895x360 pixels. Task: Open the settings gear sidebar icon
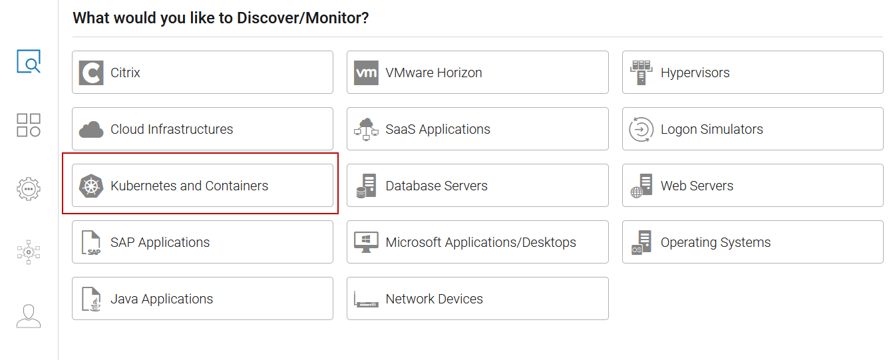coord(29,188)
